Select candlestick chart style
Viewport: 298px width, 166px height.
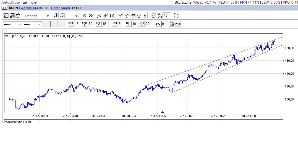pos(112,16)
